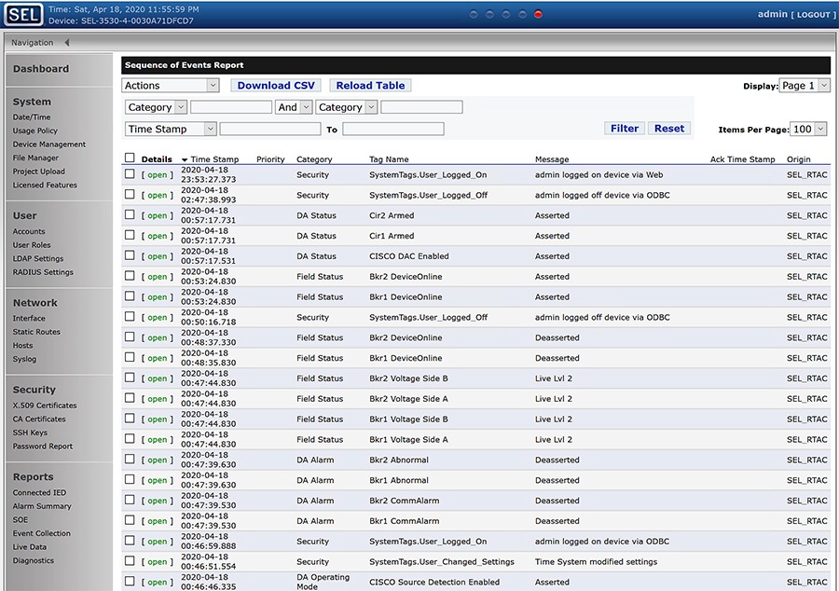Click the Time Stamp To end field
839x591 pixels.
click(x=393, y=129)
